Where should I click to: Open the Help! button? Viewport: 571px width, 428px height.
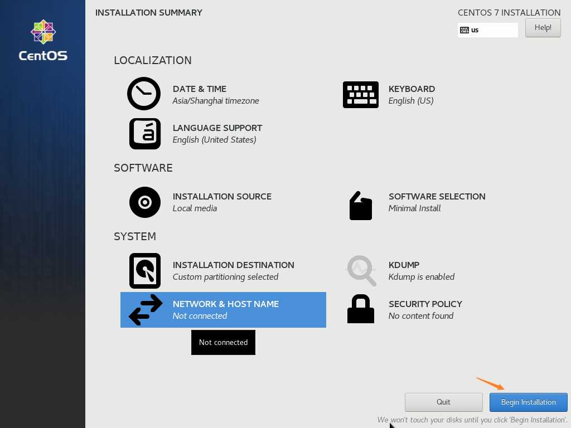[x=543, y=28]
